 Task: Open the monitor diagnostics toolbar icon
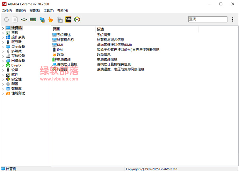[x=42, y=20]
